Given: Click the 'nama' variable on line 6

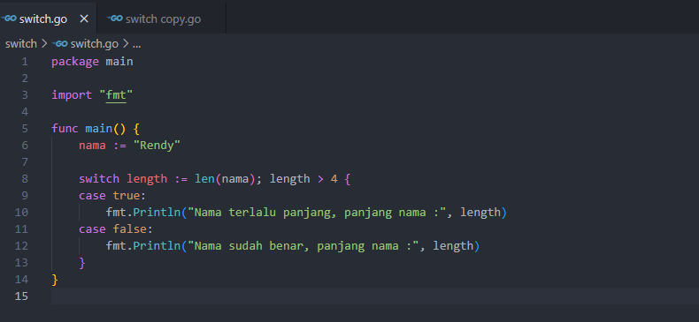Looking at the screenshot, I should (92, 146).
